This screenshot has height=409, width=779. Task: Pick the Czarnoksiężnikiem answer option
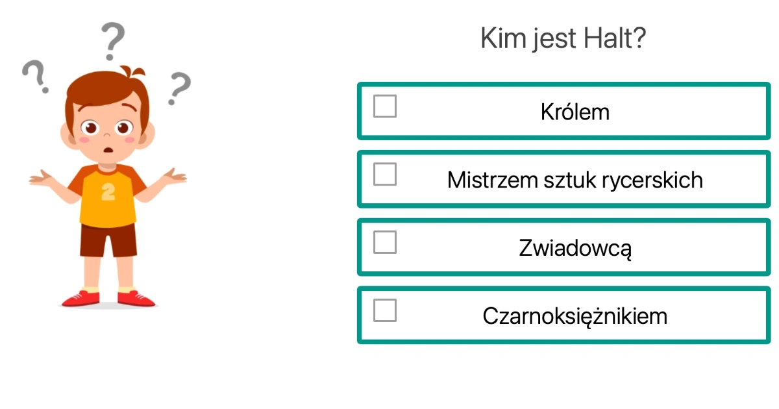coord(563,316)
